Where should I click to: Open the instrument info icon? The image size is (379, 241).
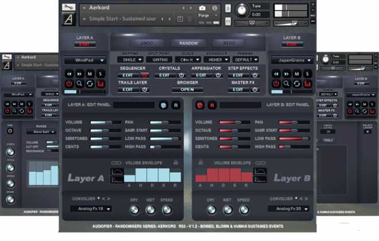click(x=214, y=8)
